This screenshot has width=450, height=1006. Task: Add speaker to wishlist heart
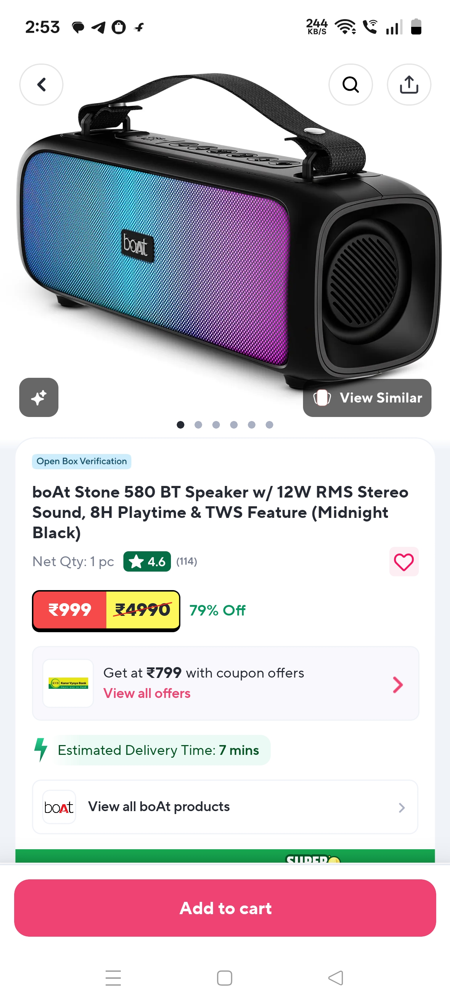pos(404,561)
